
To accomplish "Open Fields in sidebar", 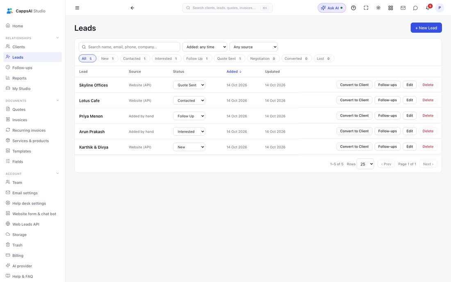I will (32, 161).
